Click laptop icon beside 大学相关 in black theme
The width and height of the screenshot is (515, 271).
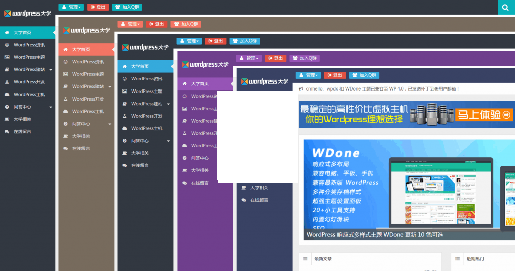(x=7, y=119)
